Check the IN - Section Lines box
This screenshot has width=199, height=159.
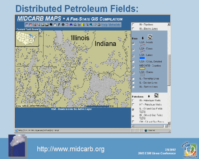(x=133, y=87)
